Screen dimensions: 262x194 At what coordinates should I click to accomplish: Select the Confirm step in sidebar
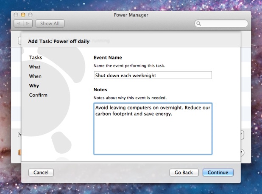(x=38, y=95)
